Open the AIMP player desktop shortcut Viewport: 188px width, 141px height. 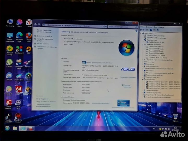(29, 50)
